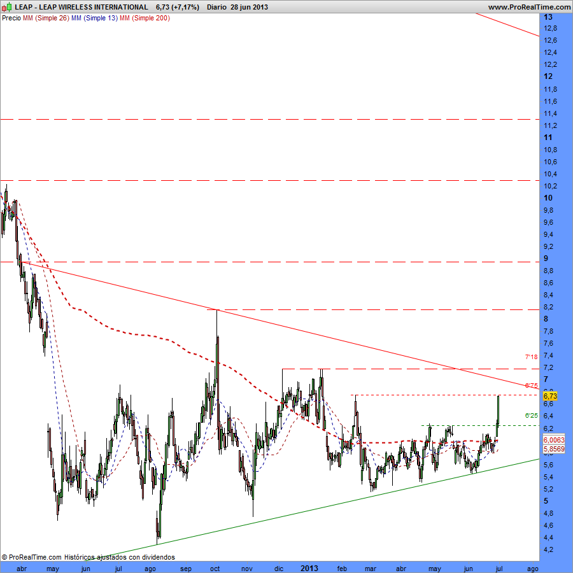
Task: Click the 10 price level on scale
Action: [548, 198]
